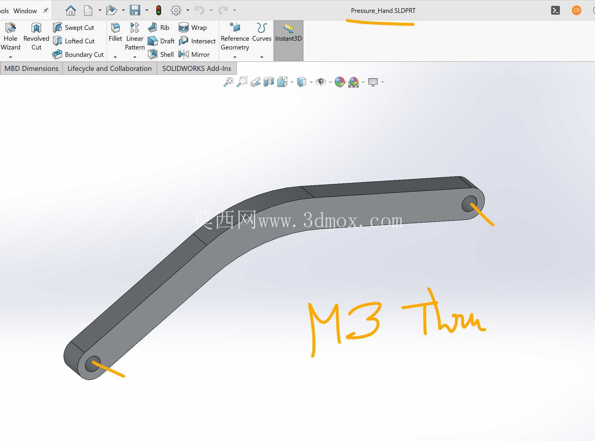
Task: Open the command prompt console icon
Action: [555, 10]
